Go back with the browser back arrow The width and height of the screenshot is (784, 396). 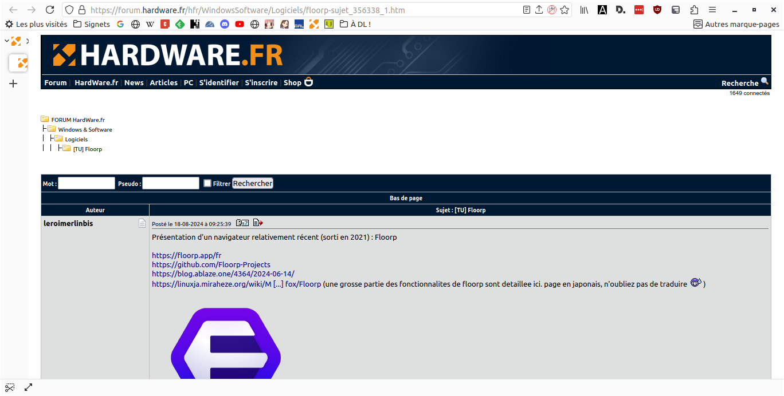pyautogui.click(x=13, y=10)
